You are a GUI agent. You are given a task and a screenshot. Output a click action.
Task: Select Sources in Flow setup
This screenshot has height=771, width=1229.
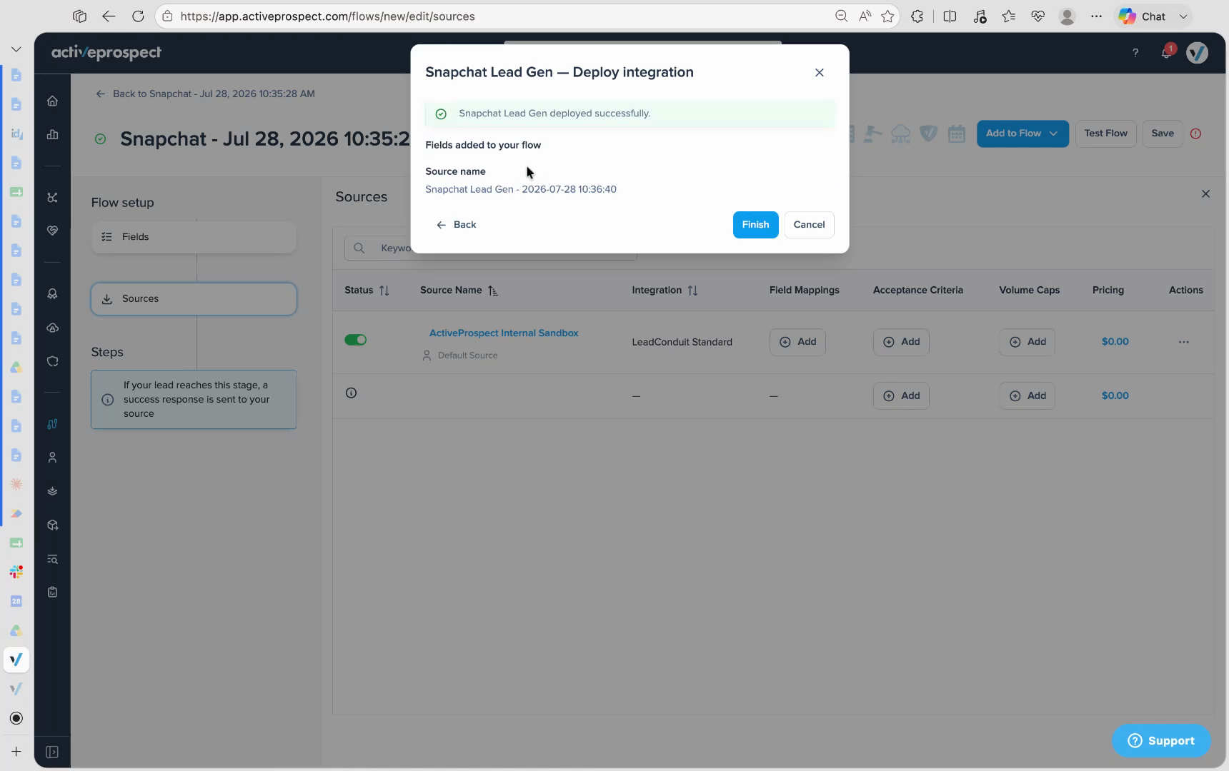tap(194, 299)
